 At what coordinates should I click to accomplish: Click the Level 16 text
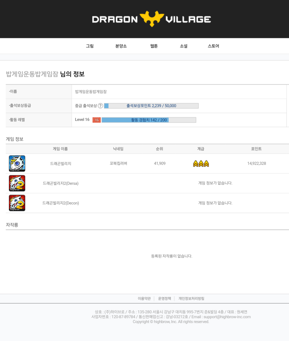click(x=82, y=120)
